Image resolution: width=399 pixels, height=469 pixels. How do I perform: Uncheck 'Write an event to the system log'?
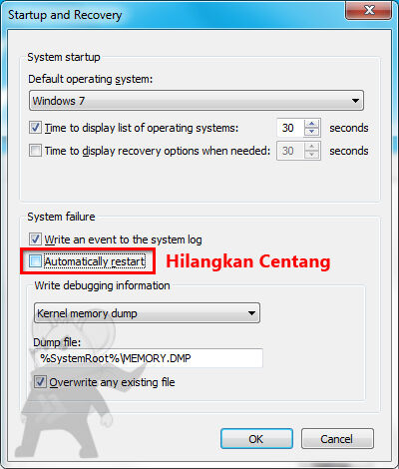[35, 239]
